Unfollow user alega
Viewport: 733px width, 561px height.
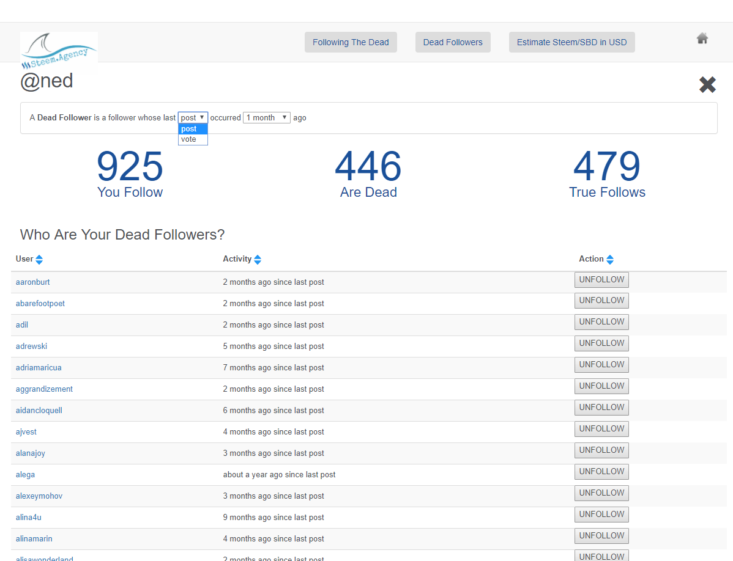point(601,472)
